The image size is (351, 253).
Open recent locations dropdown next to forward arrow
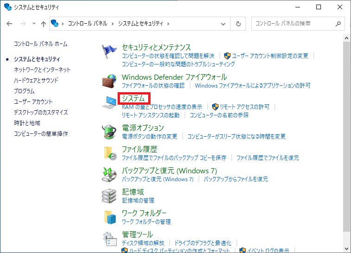click(x=34, y=23)
